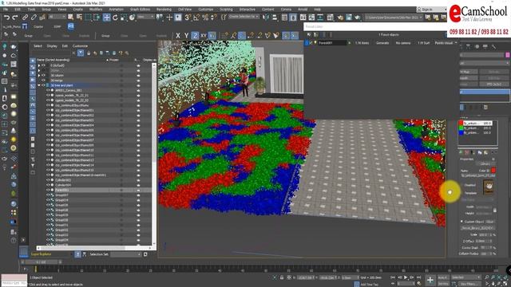
Task: Toggle visibility eye of 3d column layer
Action: tap(43, 75)
